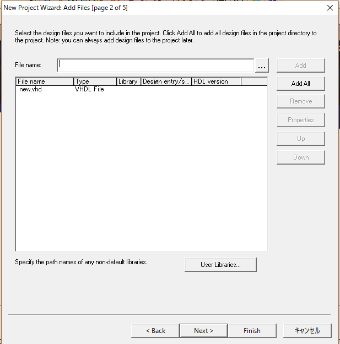Go to previous page with Back
The width and height of the screenshot is (340, 344).
pos(155,331)
